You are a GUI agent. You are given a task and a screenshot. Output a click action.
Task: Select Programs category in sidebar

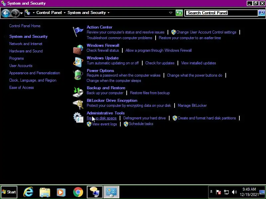point(16,58)
